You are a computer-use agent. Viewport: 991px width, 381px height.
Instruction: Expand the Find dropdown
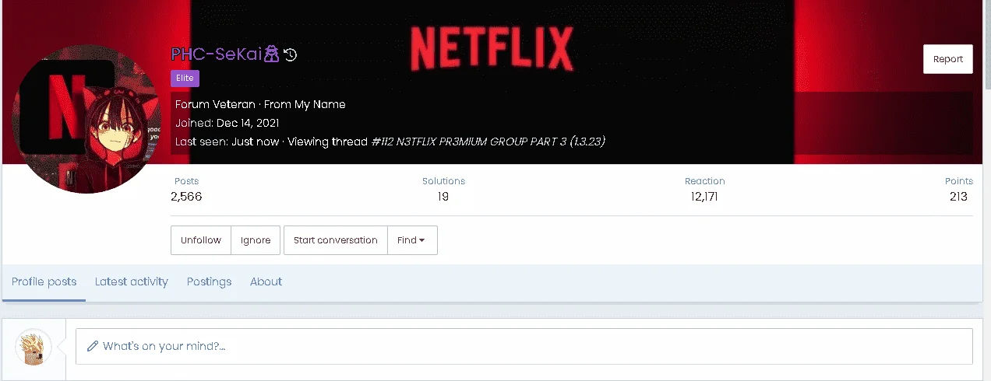click(x=412, y=240)
